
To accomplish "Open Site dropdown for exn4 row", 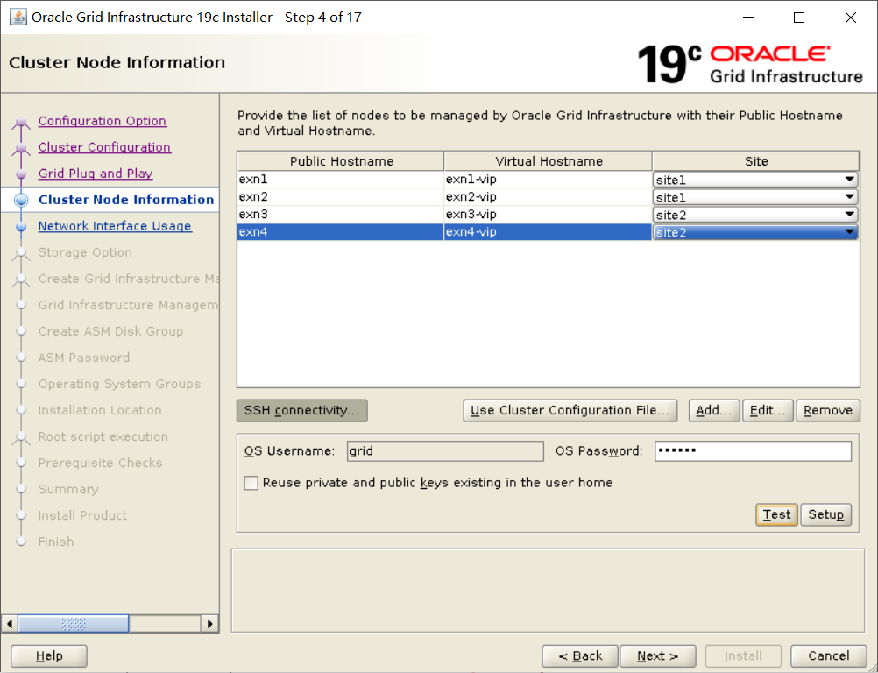I will [754, 232].
